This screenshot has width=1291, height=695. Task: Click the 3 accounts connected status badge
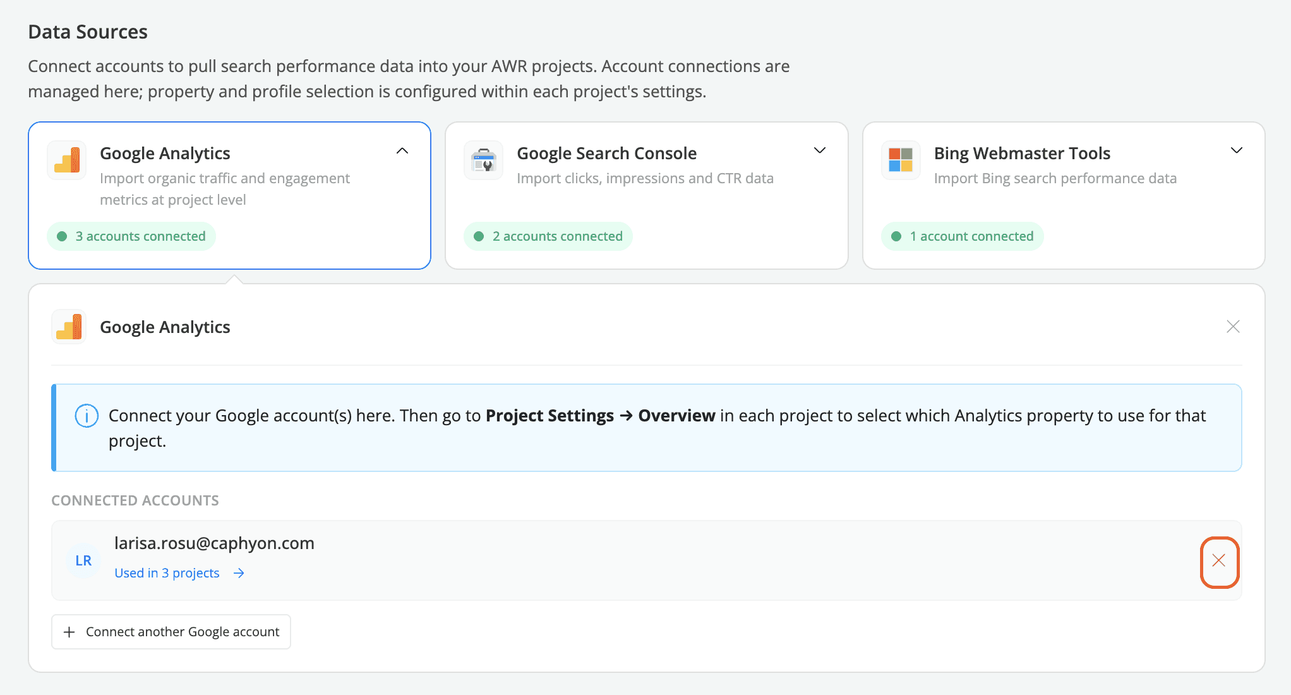[131, 236]
